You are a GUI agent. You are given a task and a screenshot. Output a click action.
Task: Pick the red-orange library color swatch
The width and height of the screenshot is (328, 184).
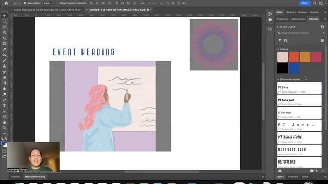tap(294, 57)
